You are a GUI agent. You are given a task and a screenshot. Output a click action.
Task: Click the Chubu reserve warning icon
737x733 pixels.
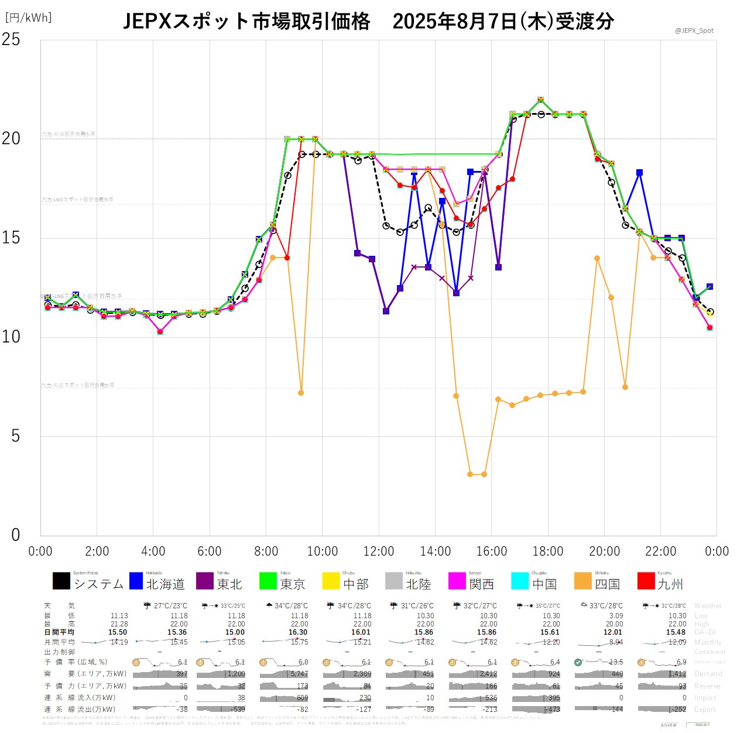point(326,662)
